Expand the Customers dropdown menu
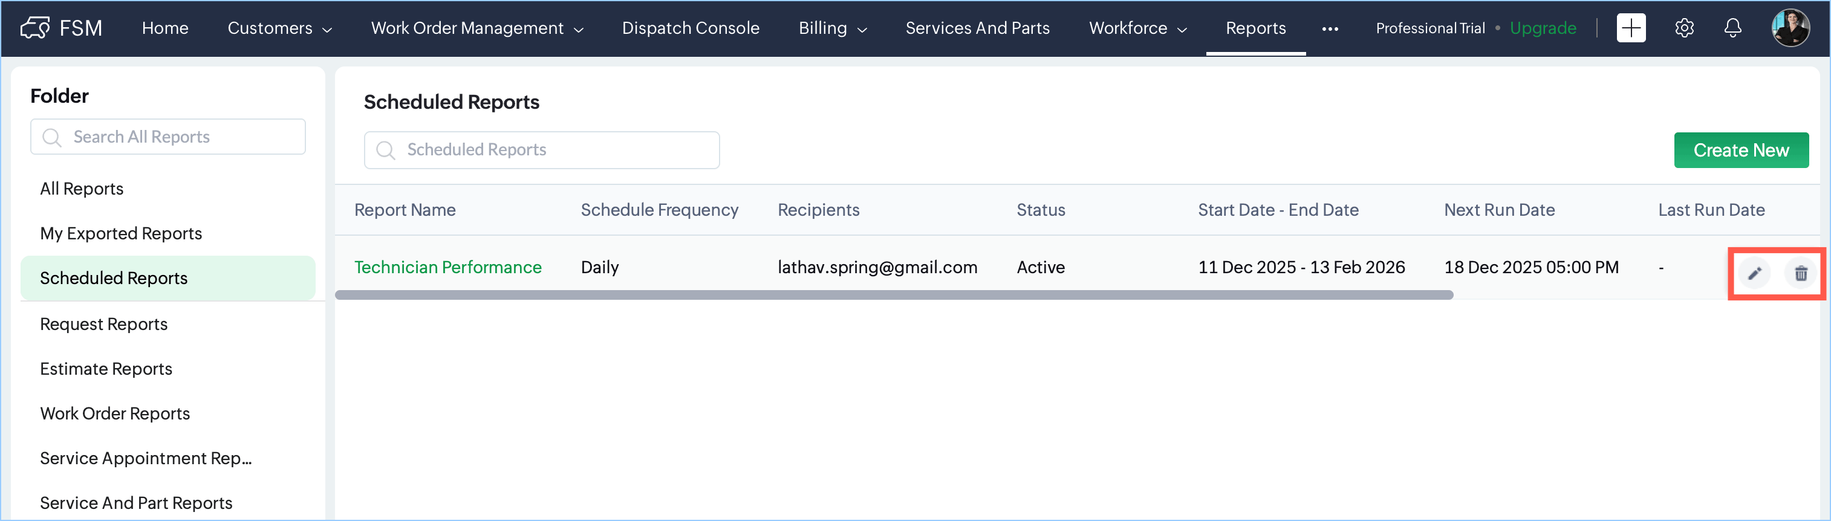Image resolution: width=1831 pixels, height=521 pixels. point(279,28)
